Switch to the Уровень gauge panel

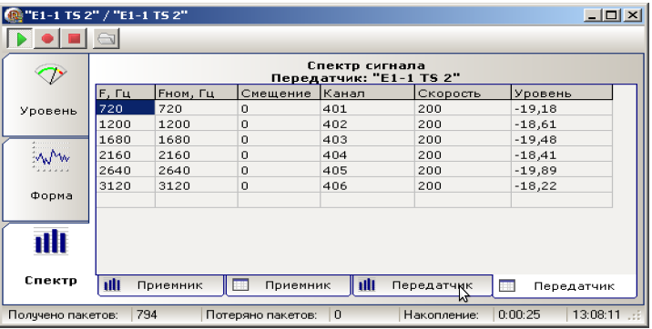pyautogui.click(x=46, y=95)
